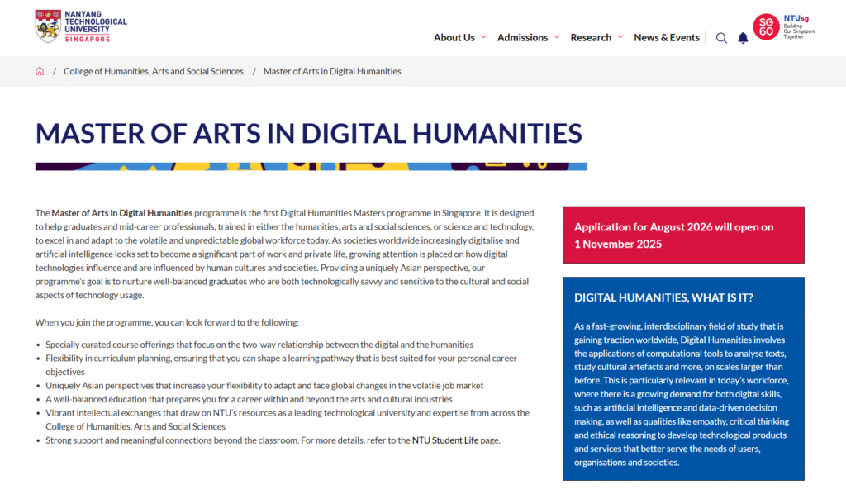Choose the Research menu label

tap(591, 38)
